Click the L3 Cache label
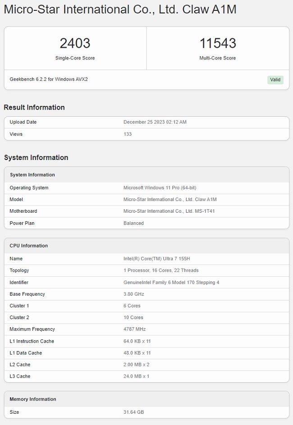 click(20, 376)
